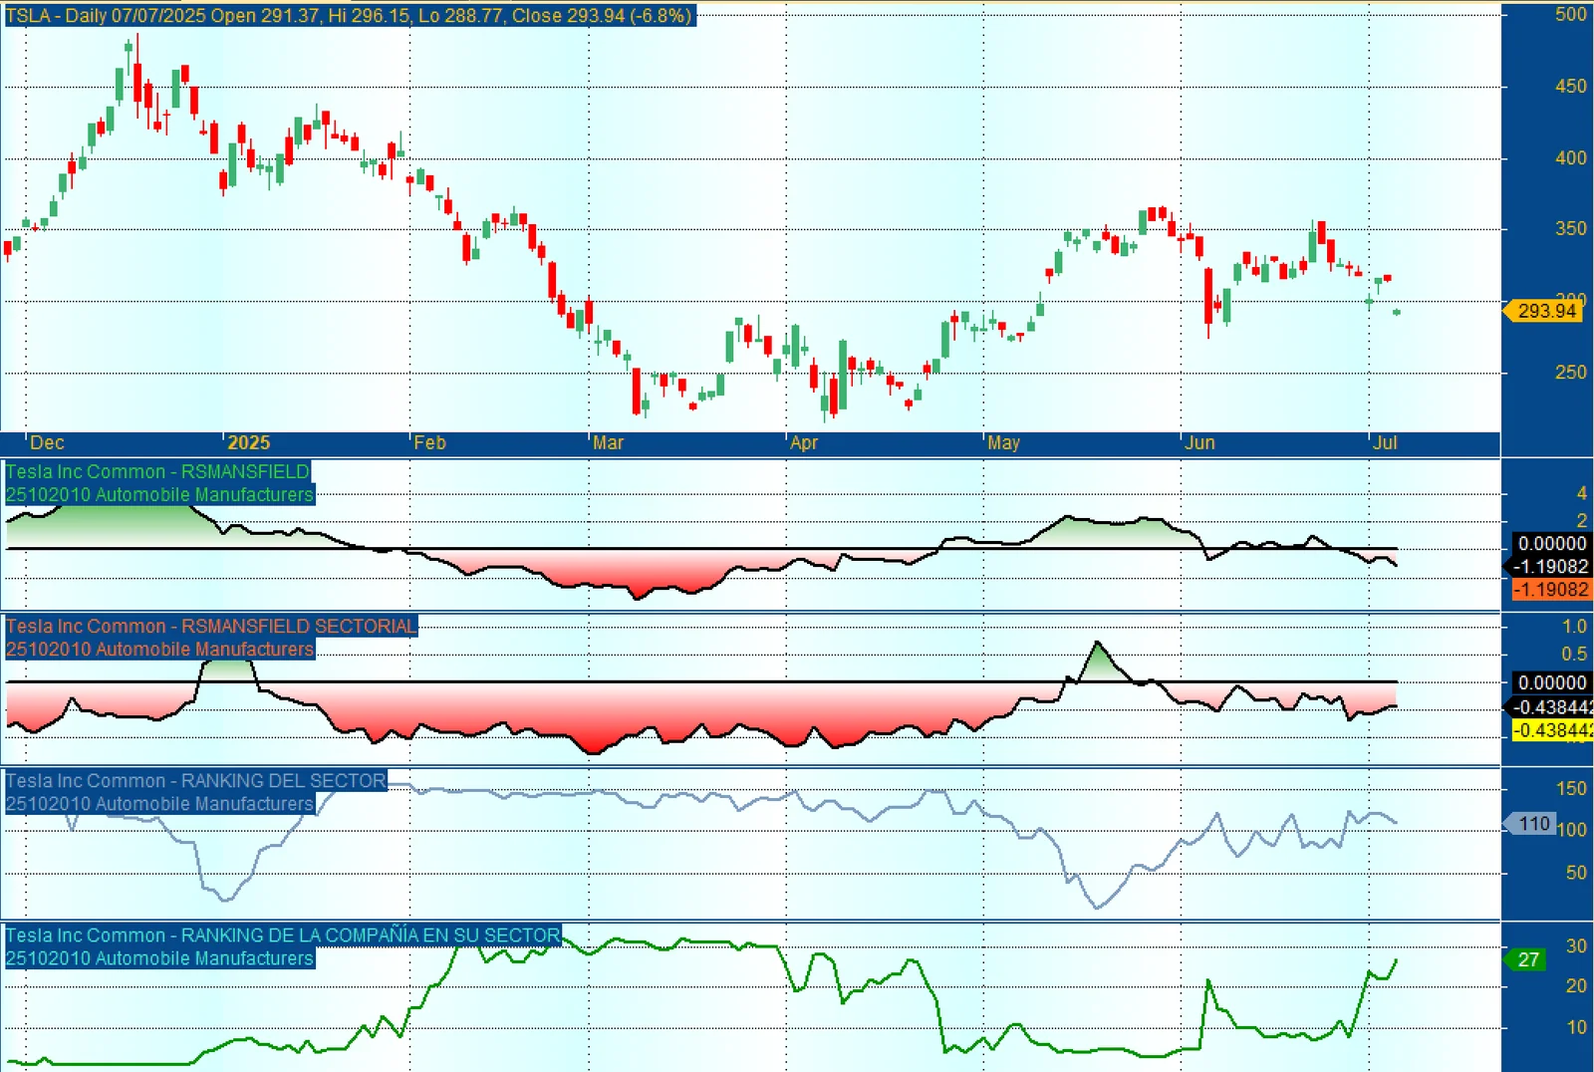The height and width of the screenshot is (1072, 1594).
Task: Click the Jun label on the date axis
Action: 1200,443
